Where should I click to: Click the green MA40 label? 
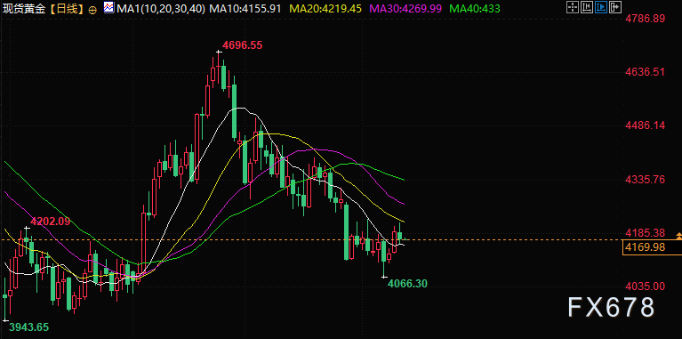[x=475, y=8]
